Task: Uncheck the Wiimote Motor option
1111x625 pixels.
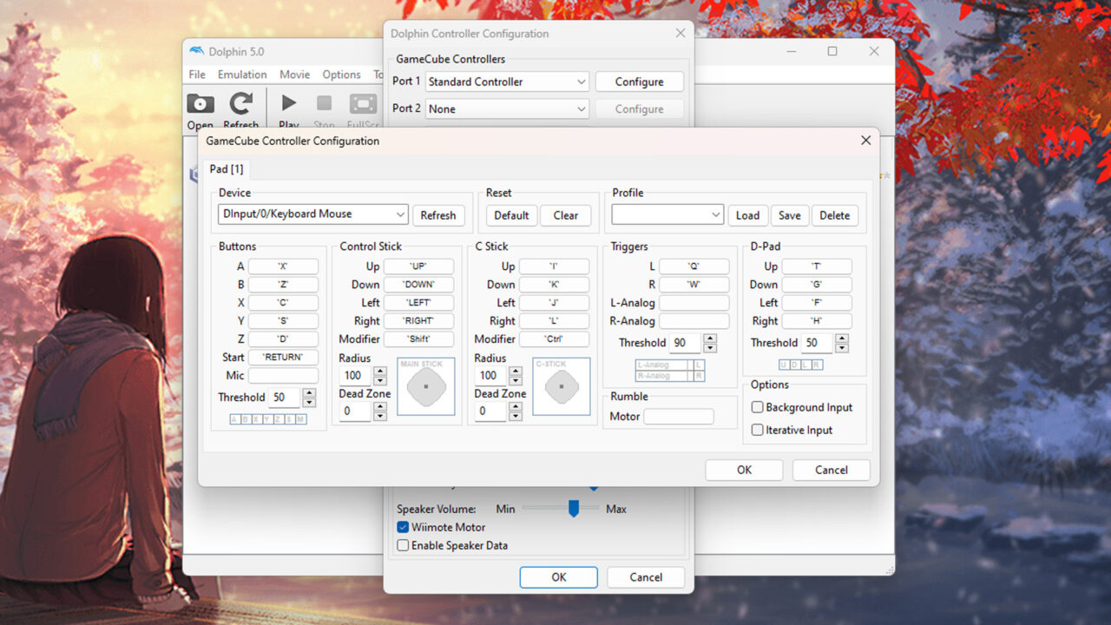Action: [x=403, y=527]
